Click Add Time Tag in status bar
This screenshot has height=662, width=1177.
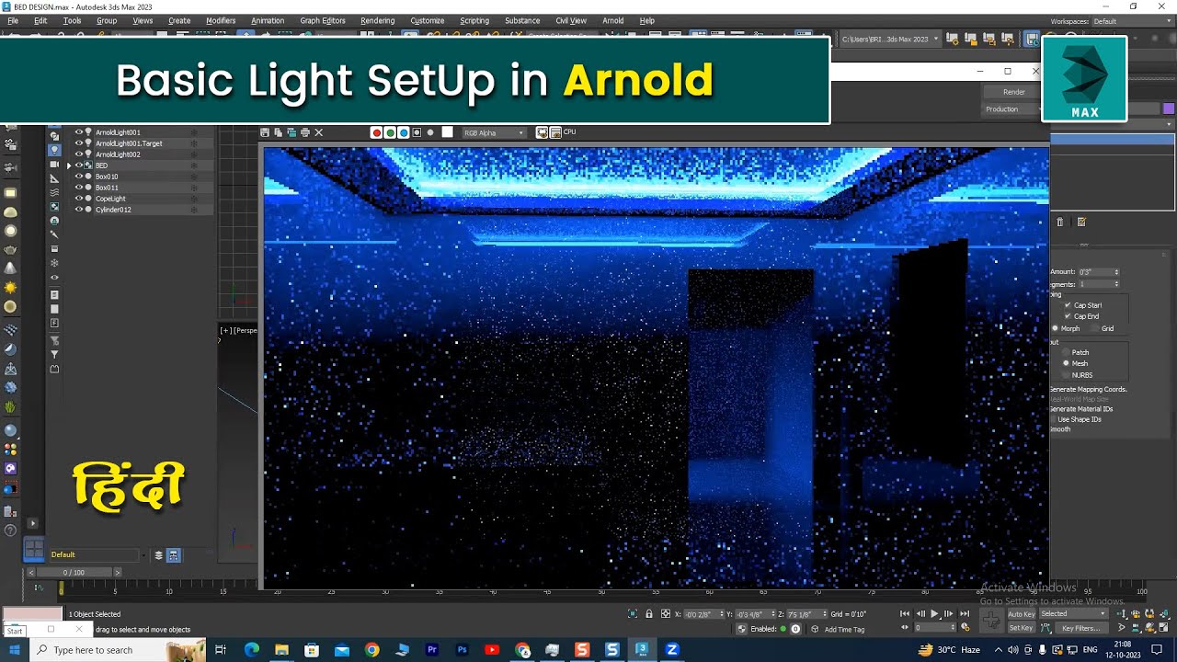click(x=844, y=630)
